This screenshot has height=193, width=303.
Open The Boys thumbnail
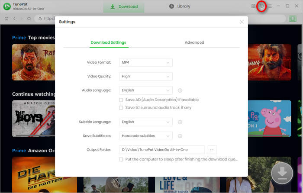click(34, 119)
